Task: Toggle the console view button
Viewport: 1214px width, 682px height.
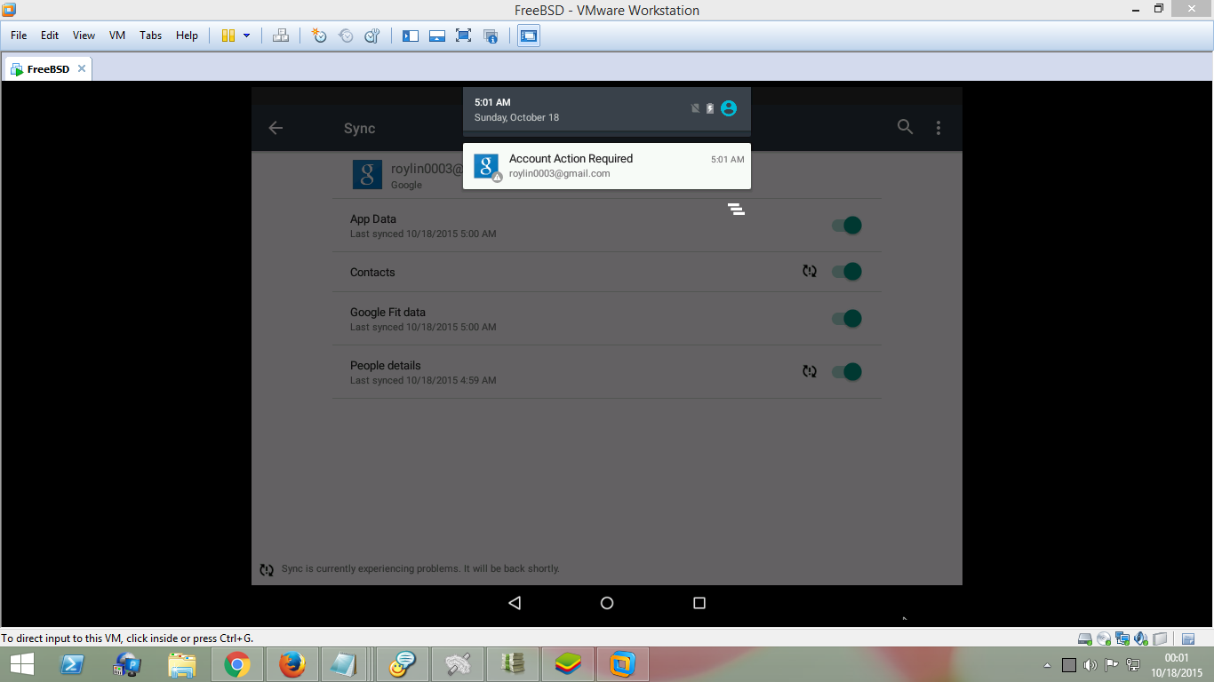Action: [x=529, y=36]
